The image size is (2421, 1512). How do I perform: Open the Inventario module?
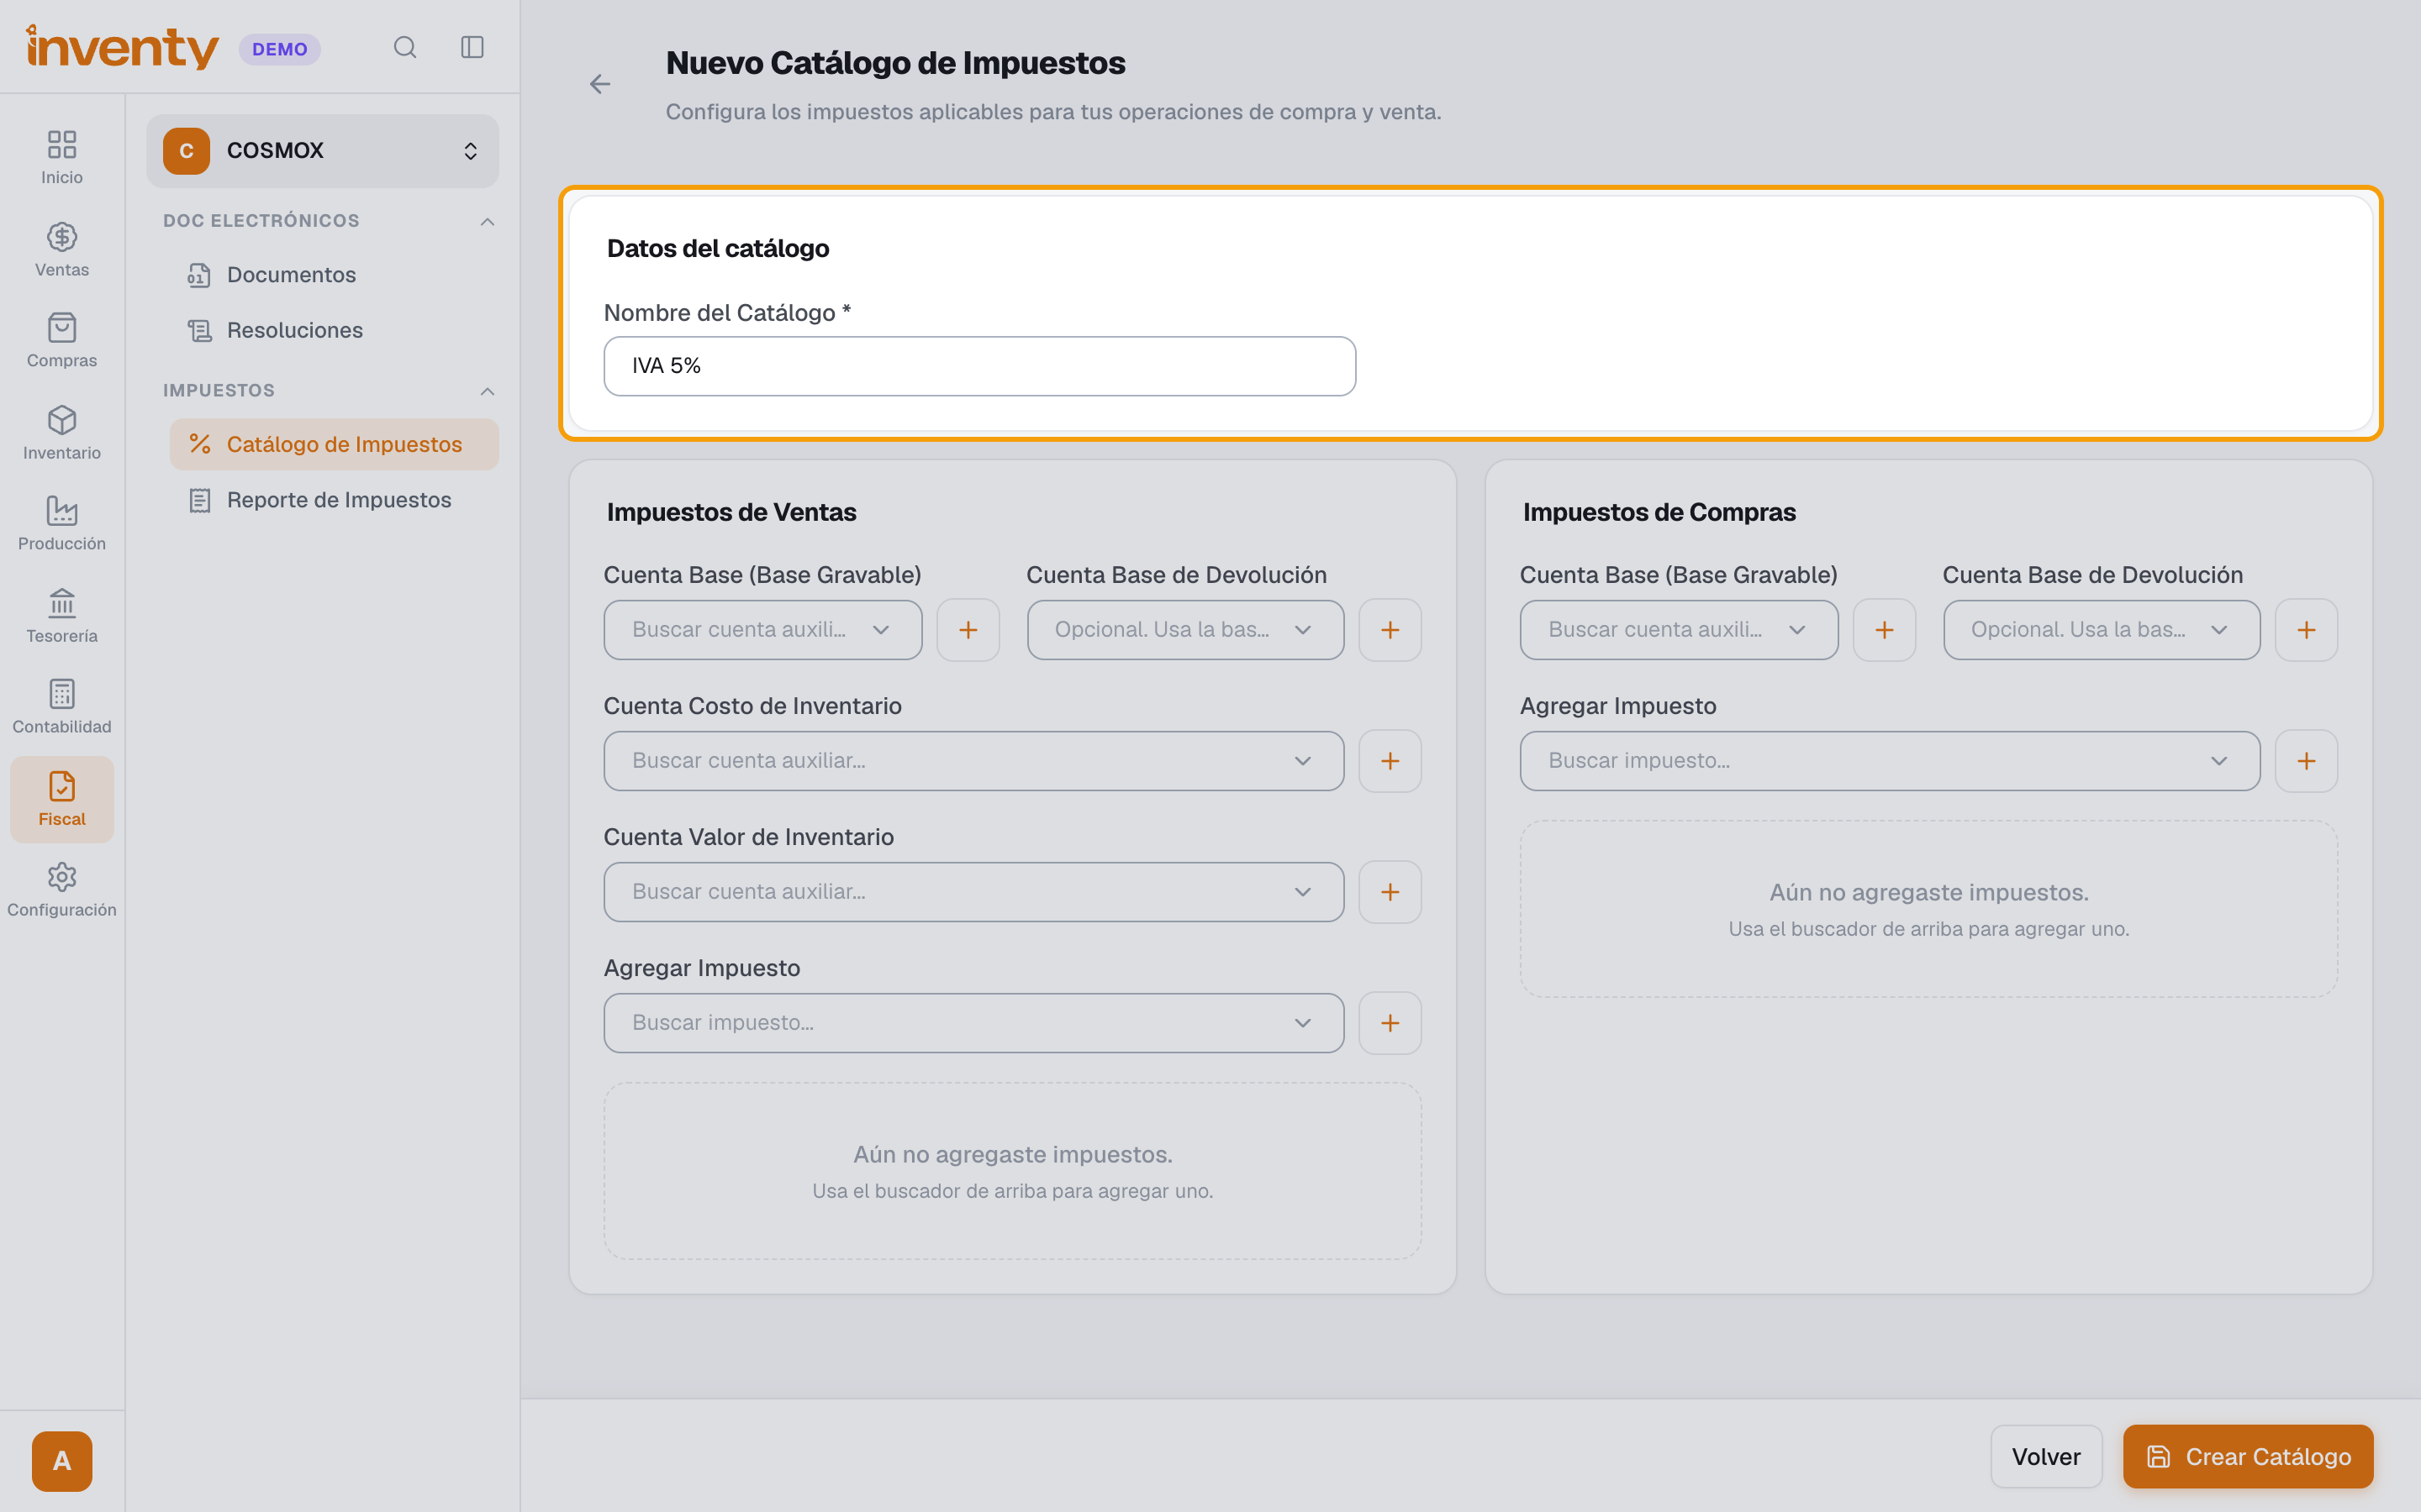pos(62,433)
